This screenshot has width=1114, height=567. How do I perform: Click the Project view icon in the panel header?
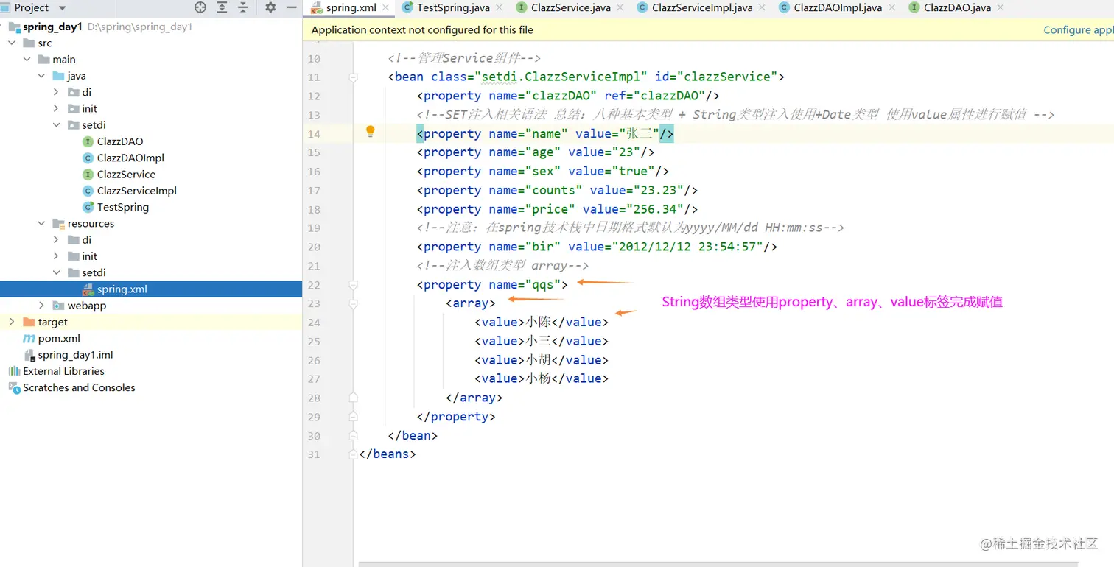click(x=5, y=7)
